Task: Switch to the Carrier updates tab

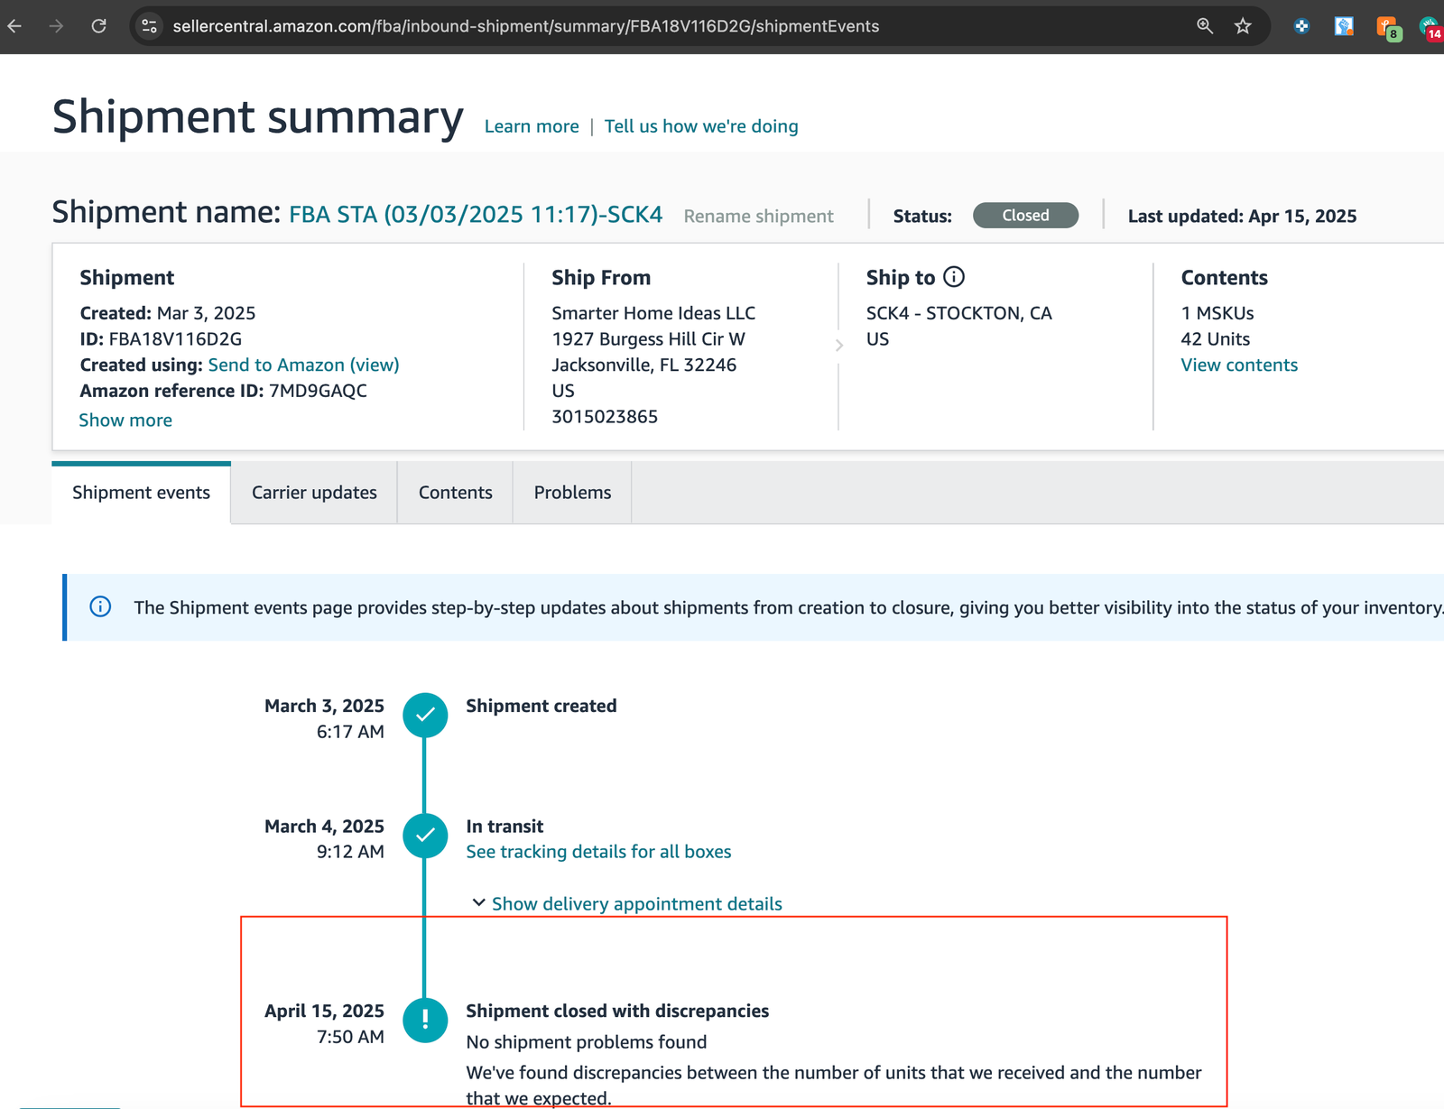Action: click(x=314, y=493)
